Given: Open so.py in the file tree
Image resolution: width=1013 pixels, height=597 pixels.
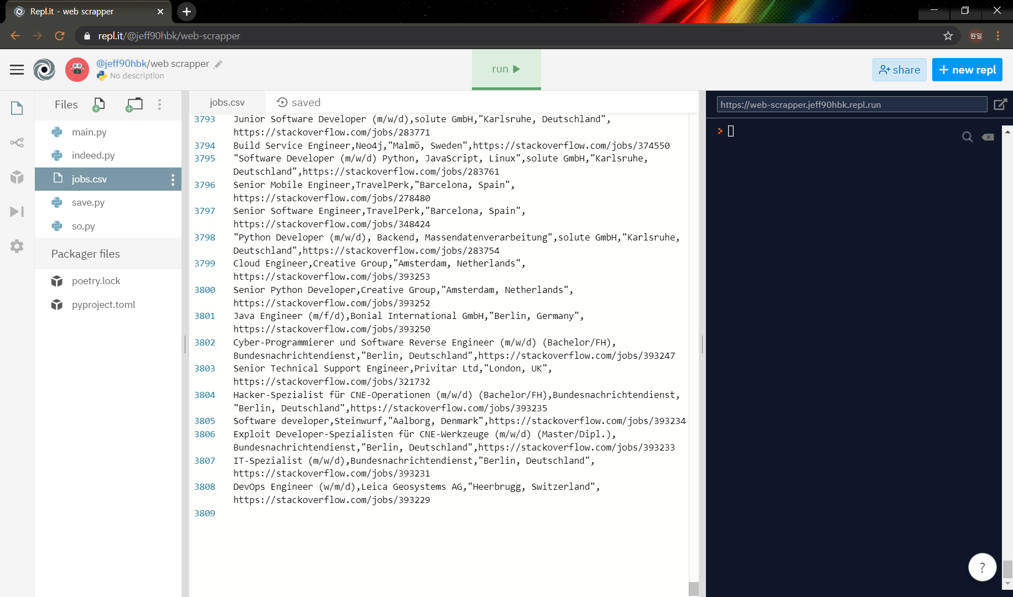Looking at the screenshot, I should click(108, 226).
